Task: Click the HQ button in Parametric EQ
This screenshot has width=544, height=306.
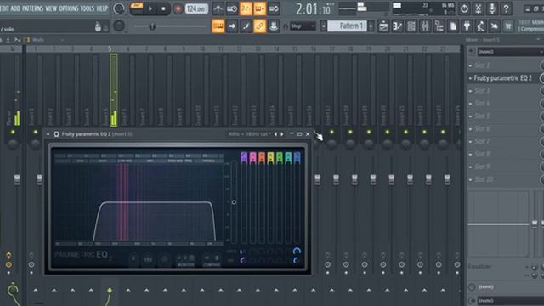Action: (x=148, y=259)
